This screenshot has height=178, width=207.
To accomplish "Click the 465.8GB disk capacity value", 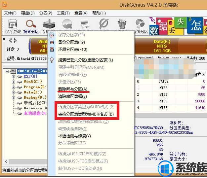I will click(156, 154).
